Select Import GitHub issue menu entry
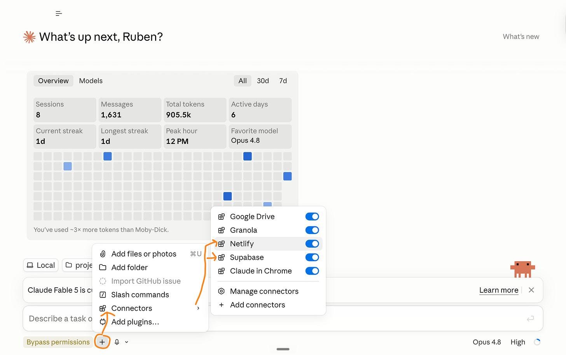Viewport: 566px width, 355px height. coord(150,281)
